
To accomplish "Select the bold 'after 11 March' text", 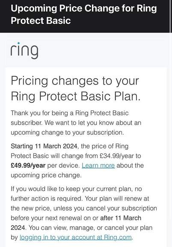I will point(121,218).
